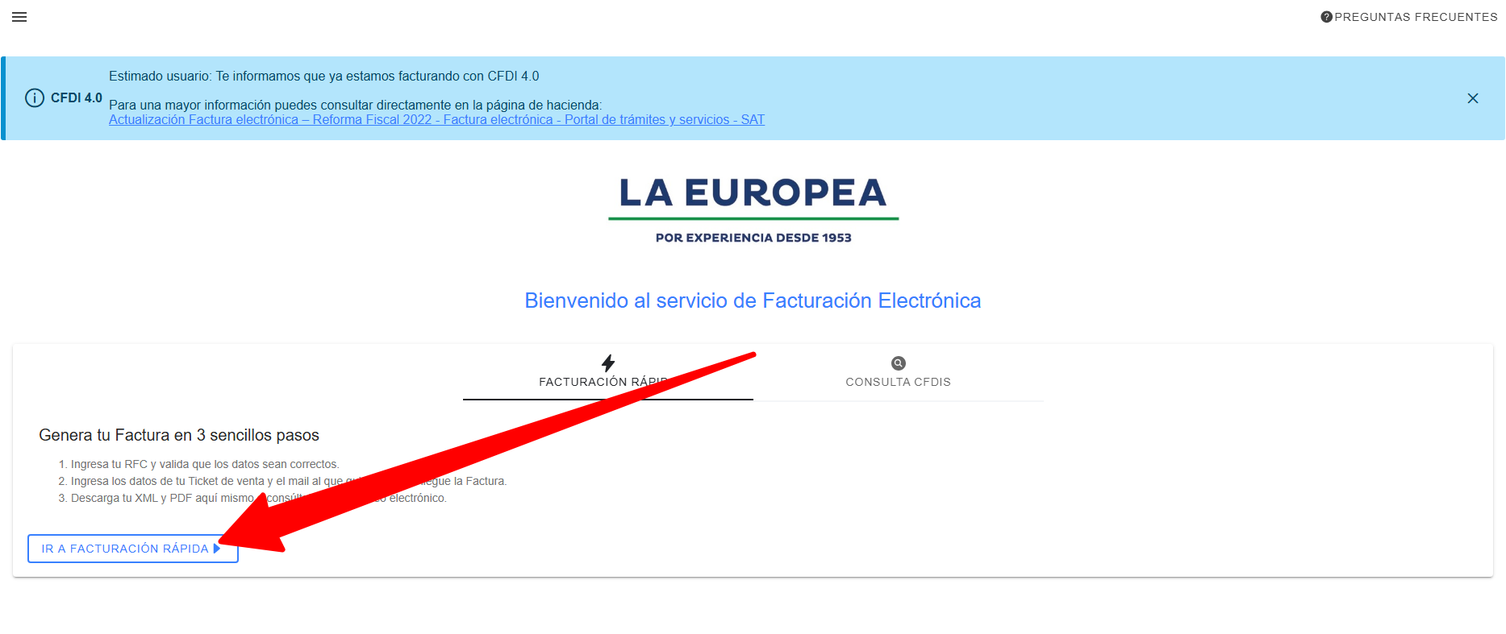Click the Bienvenido al servicio heading
Screen dimensions: 1506x634
click(x=753, y=300)
